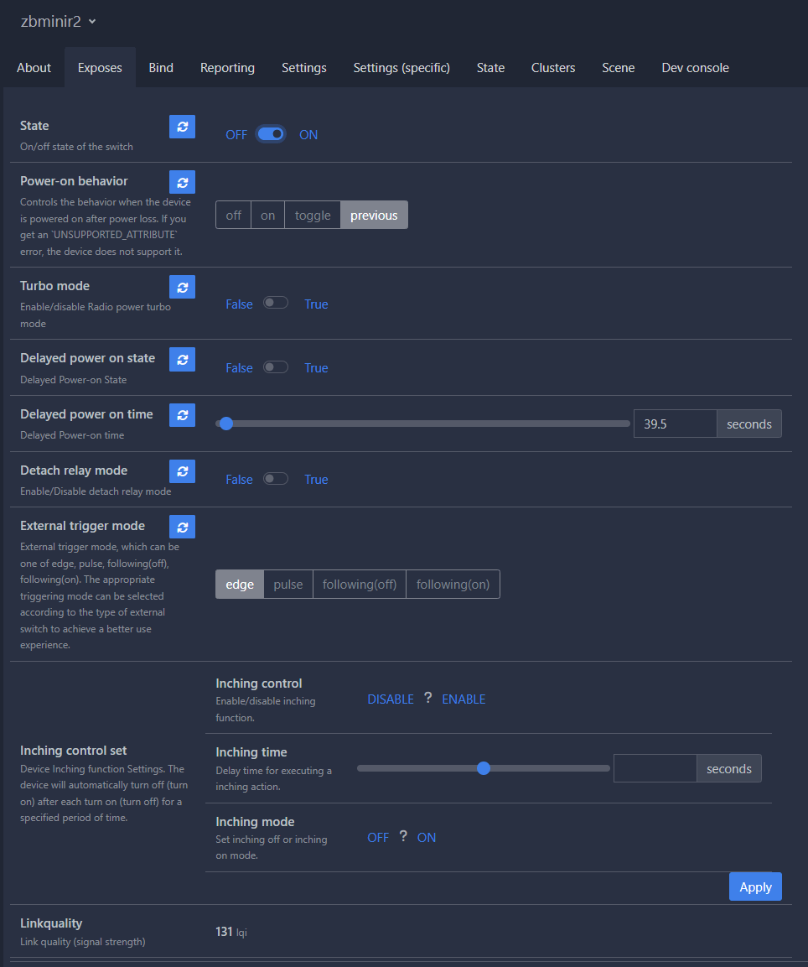
Task: Click the Delayed power on time input field
Action: (x=675, y=424)
